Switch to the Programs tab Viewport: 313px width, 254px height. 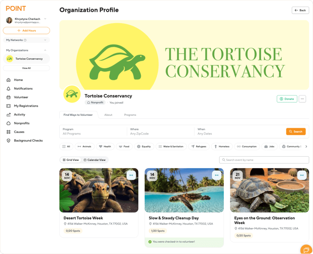point(130,115)
